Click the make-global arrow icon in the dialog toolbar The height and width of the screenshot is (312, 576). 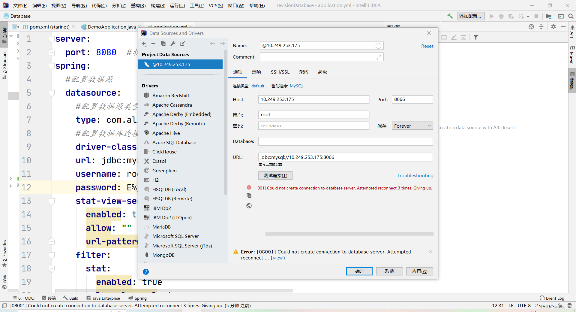pyautogui.click(x=183, y=44)
